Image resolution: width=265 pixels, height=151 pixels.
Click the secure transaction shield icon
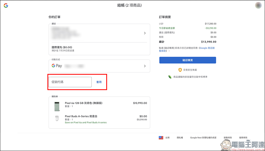point(180,70)
